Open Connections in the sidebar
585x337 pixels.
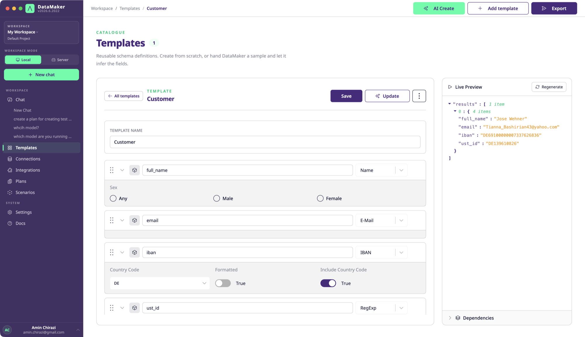pyautogui.click(x=42, y=159)
